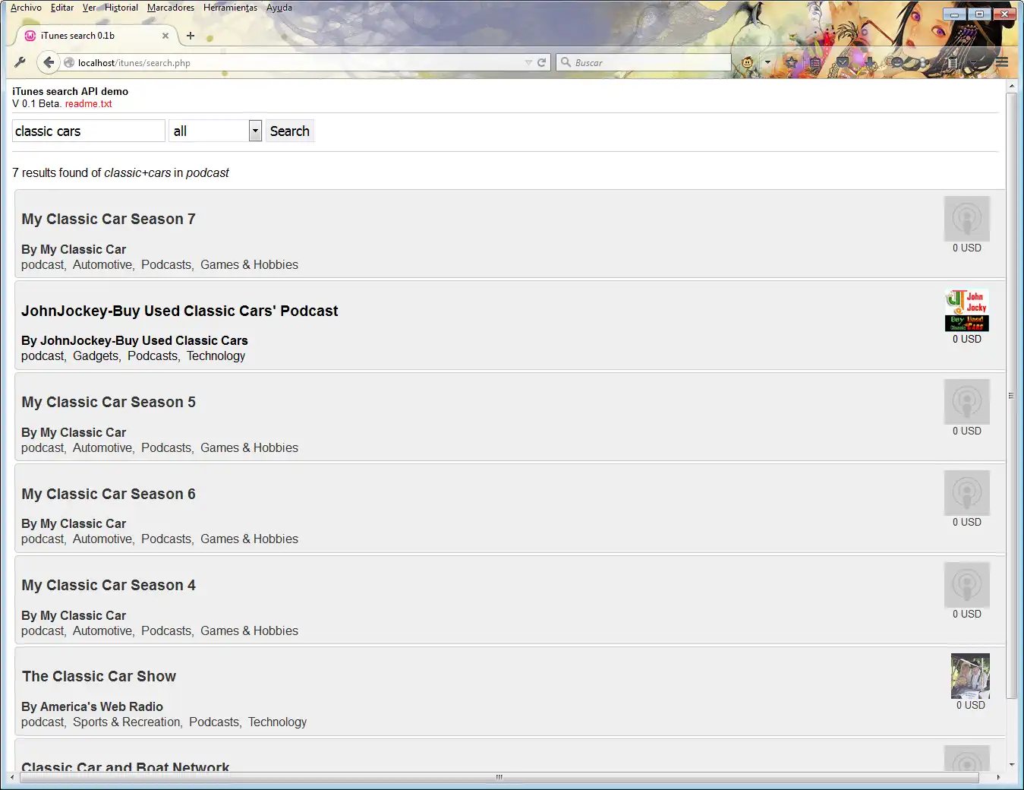Open The Classic Car Show title

tap(99, 676)
